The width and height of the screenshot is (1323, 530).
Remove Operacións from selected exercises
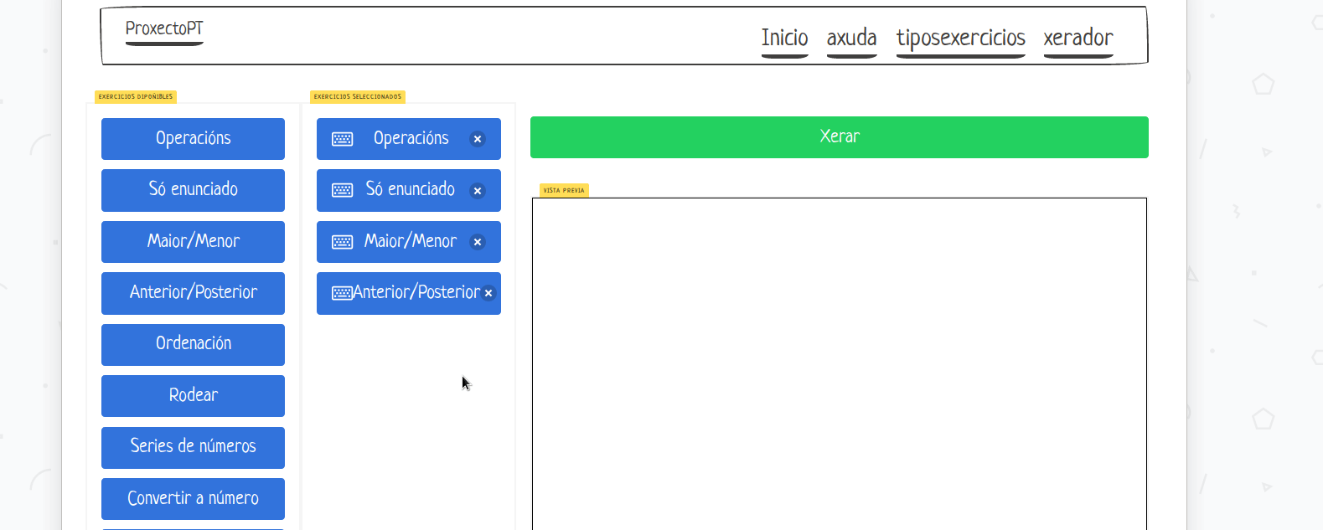478,139
